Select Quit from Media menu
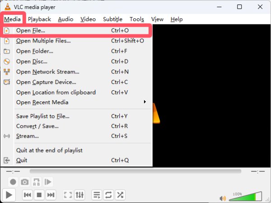 [76, 160]
